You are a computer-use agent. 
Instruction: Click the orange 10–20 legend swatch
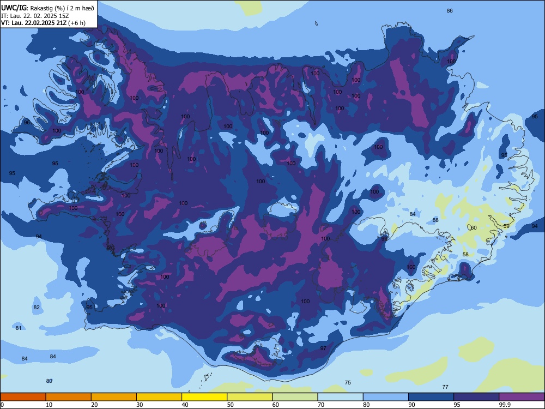pos(69,397)
